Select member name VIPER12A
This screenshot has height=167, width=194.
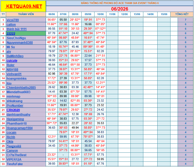coord(14,159)
